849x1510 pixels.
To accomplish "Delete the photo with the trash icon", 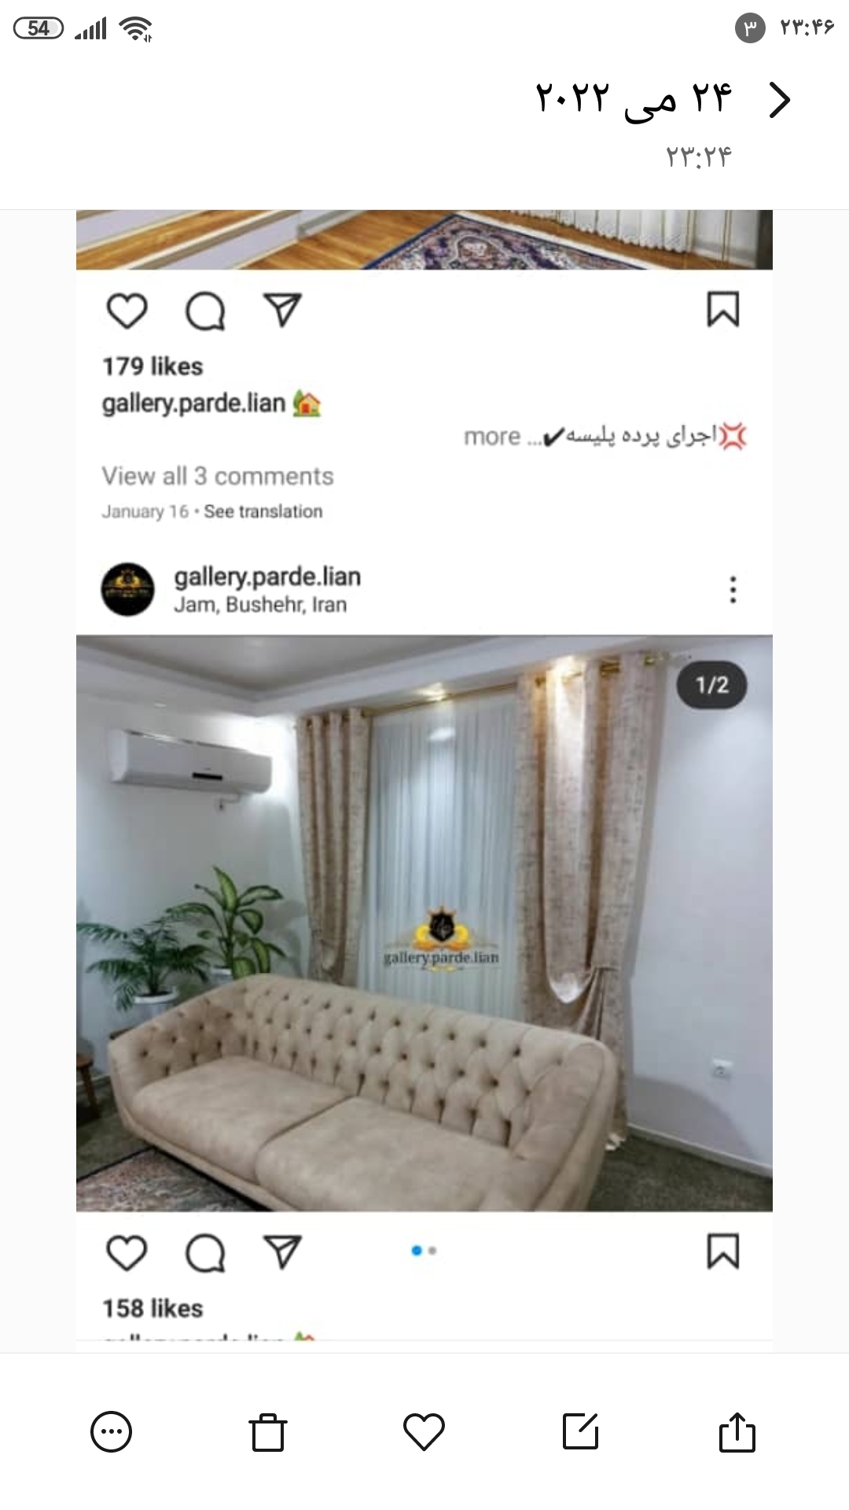I will point(267,1432).
